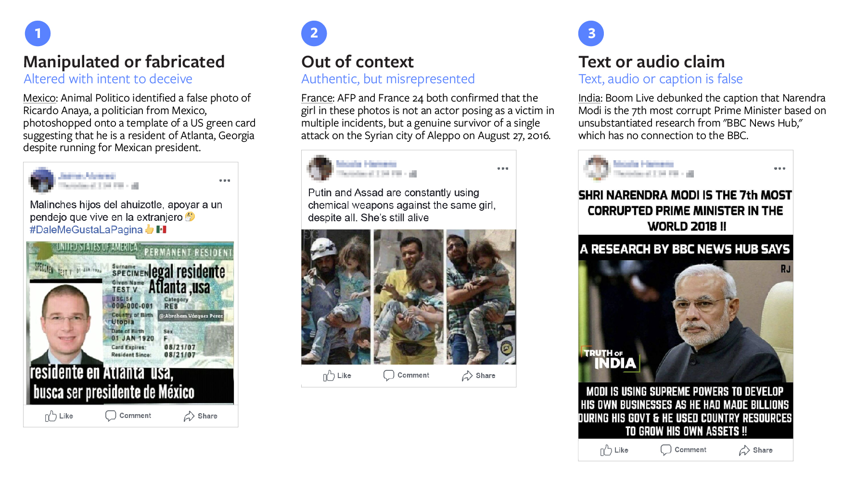856x481 pixels.
Task: Click the underlined France link
Action: [x=317, y=98]
